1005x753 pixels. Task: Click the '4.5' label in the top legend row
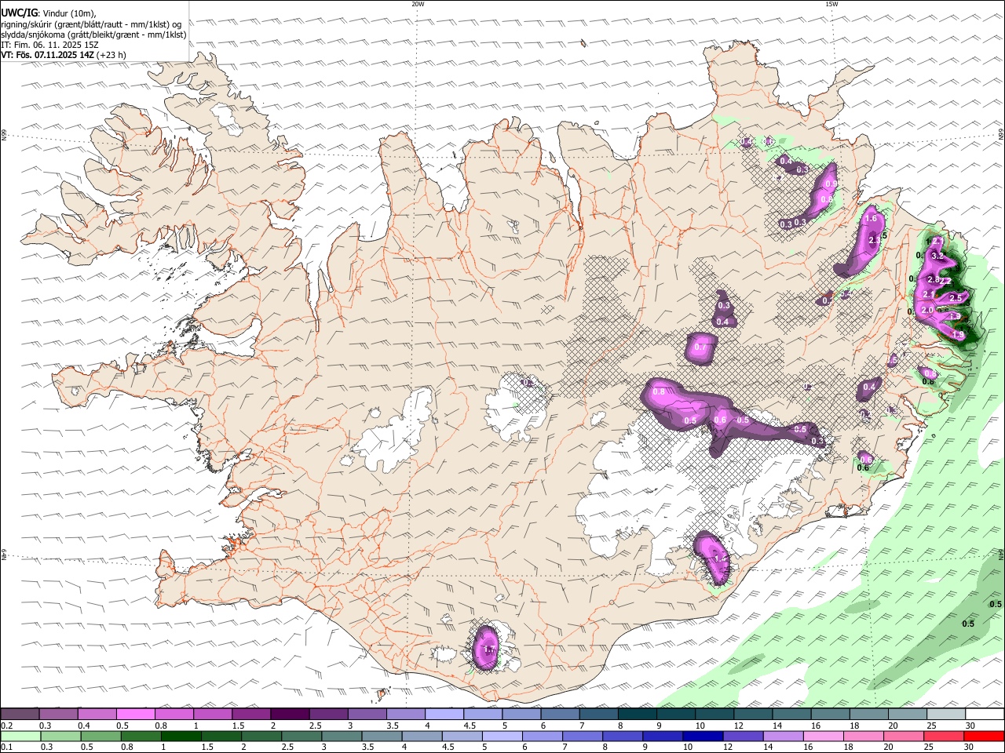click(x=470, y=726)
